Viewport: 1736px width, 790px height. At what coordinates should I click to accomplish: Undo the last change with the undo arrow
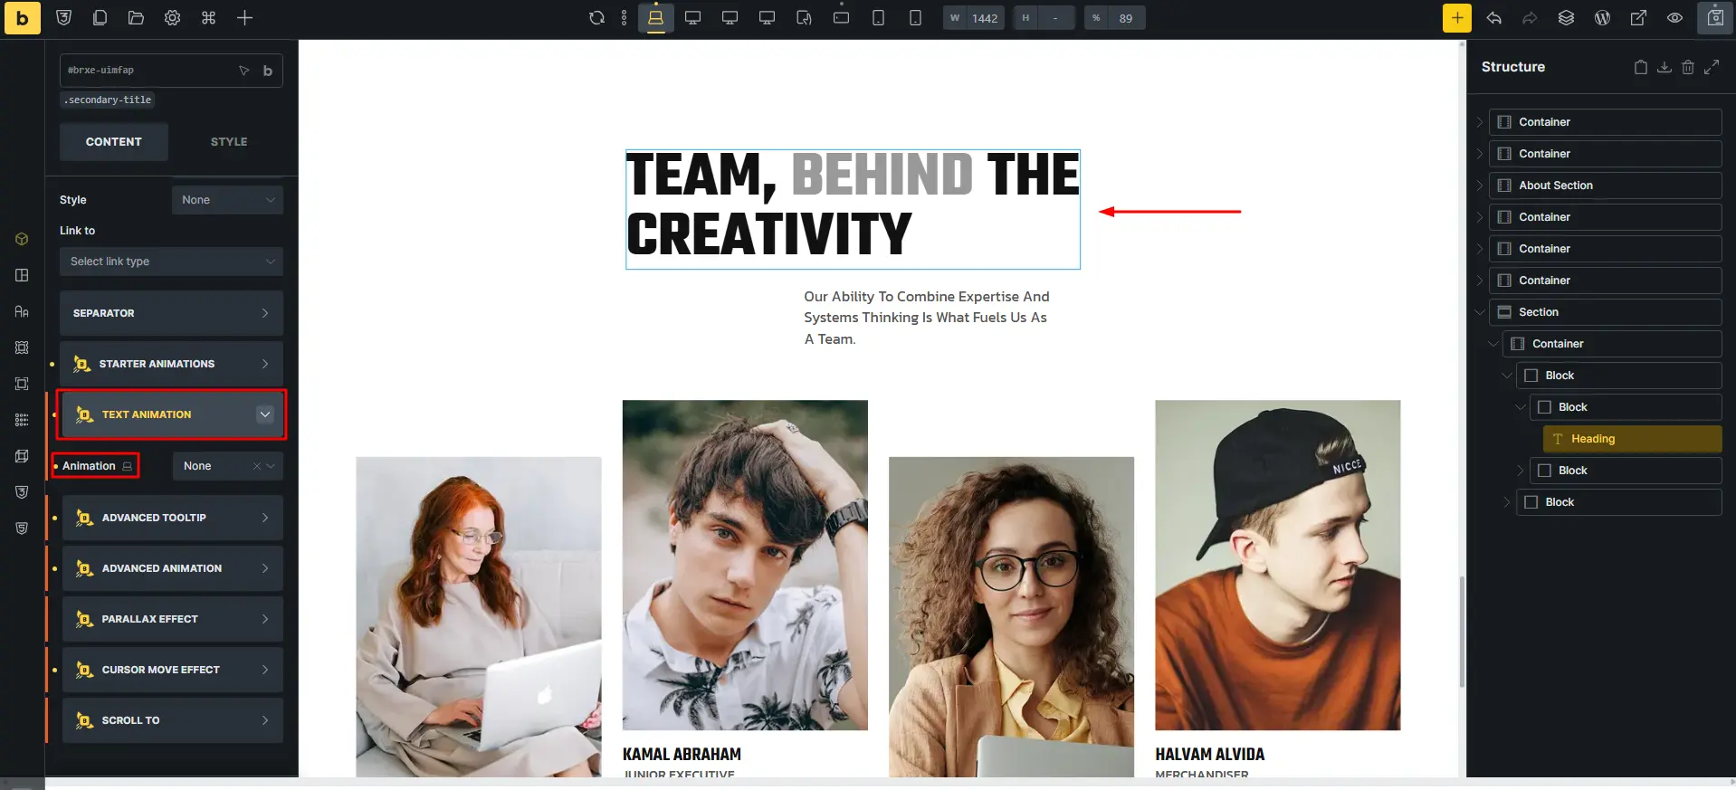[x=1493, y=18]
